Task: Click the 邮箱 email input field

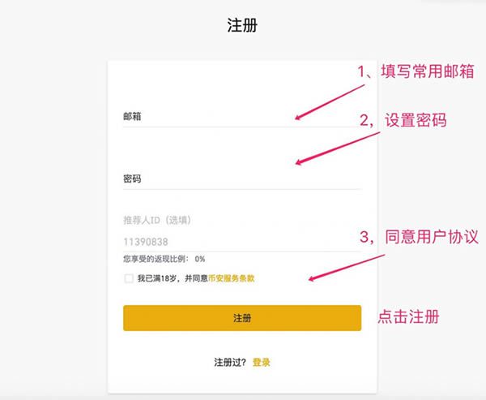Action: point(242,117)
